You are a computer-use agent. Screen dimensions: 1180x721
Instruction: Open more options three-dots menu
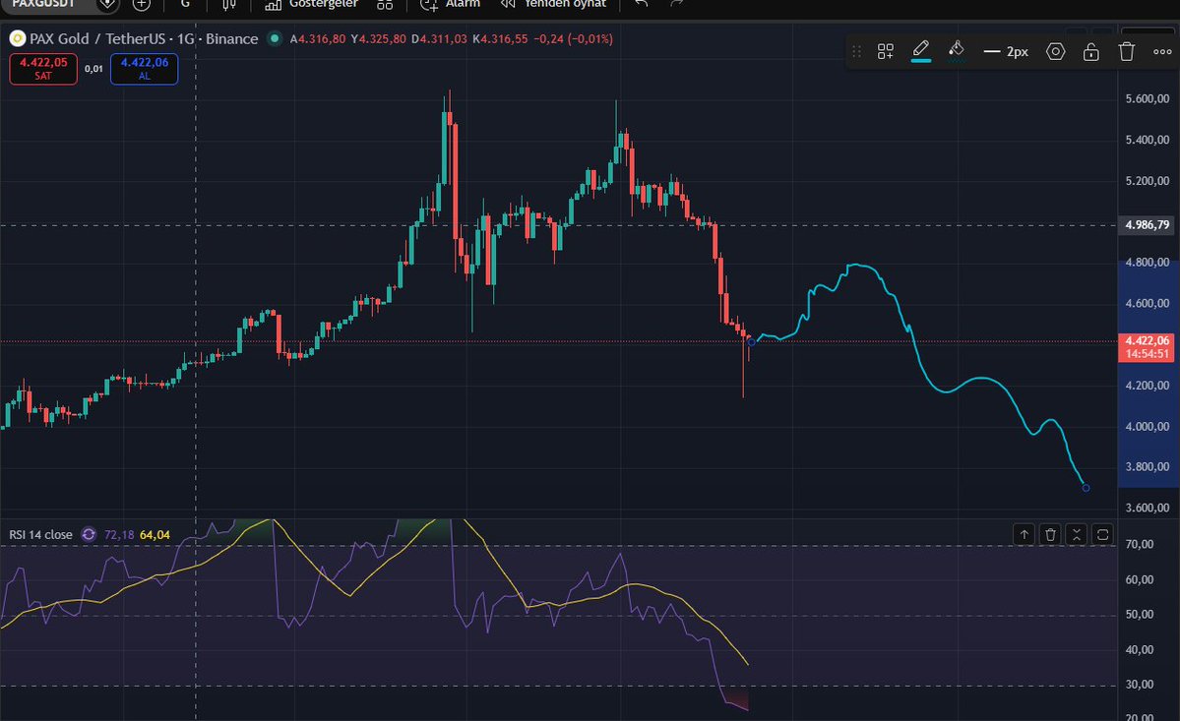pos(1162,52)
